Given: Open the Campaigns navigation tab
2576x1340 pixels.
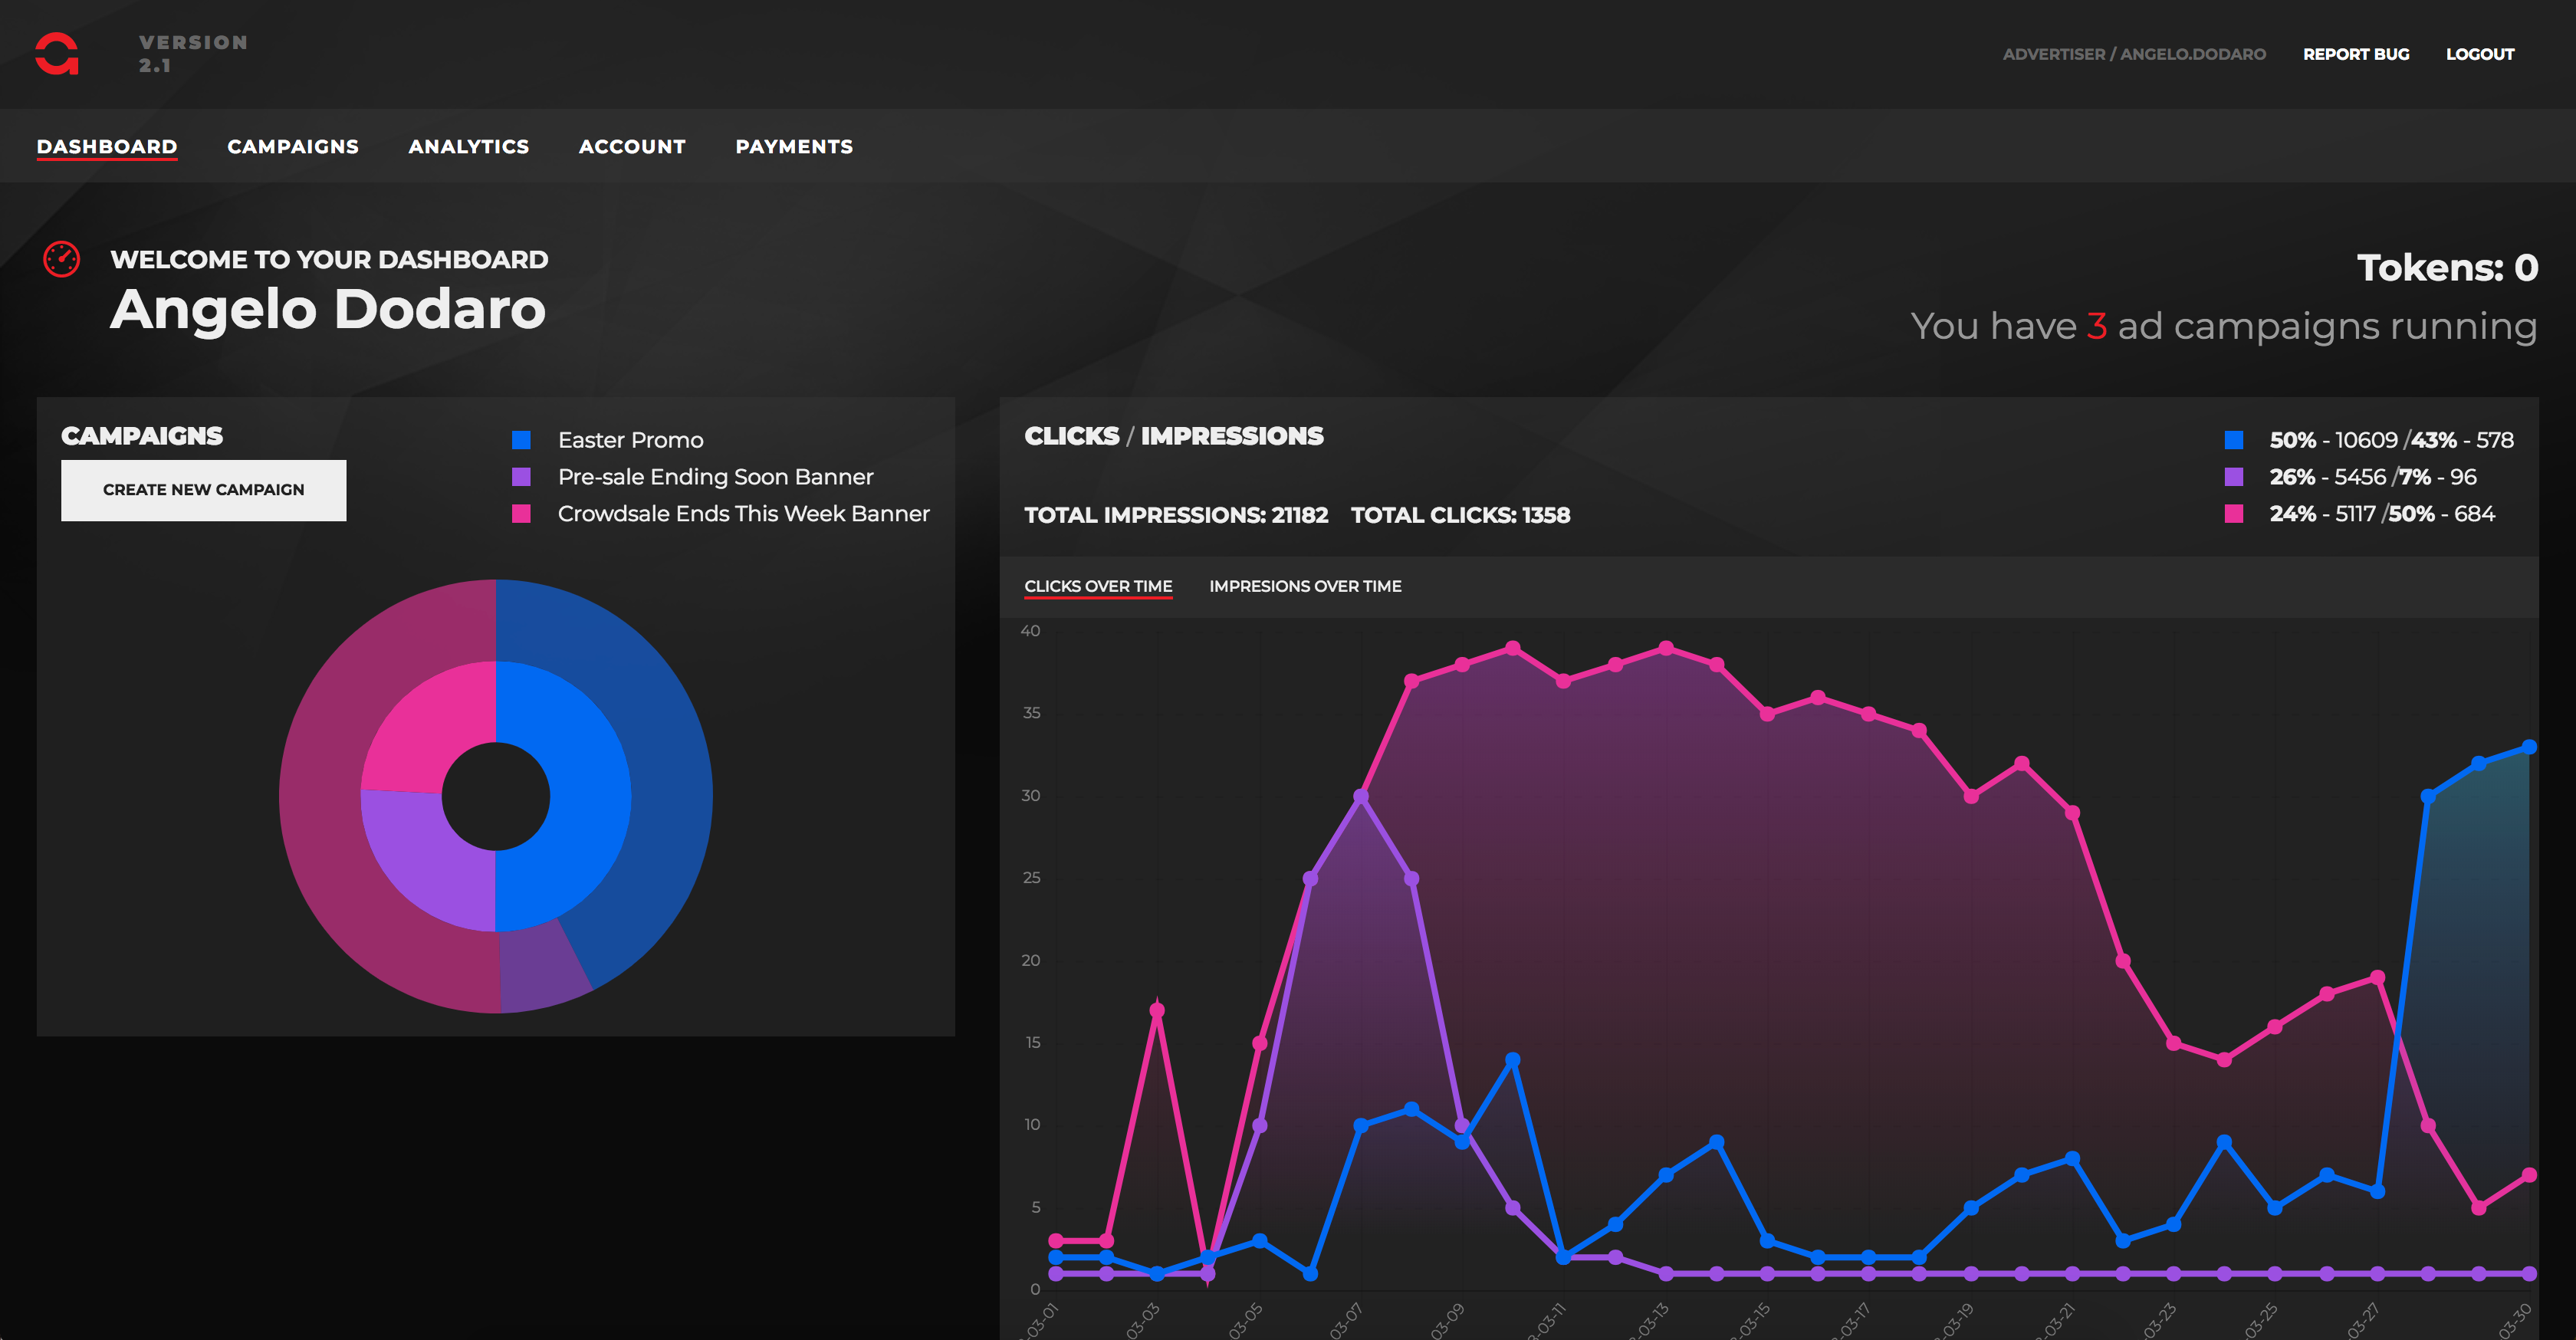Looking at the screenshot, I should (292, 147).
